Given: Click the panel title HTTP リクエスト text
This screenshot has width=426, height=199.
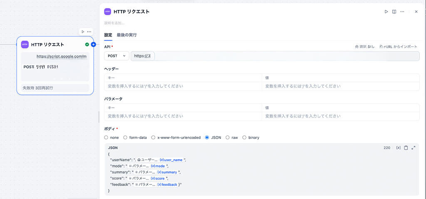Looking at the screenshot, I should (131, 12).
